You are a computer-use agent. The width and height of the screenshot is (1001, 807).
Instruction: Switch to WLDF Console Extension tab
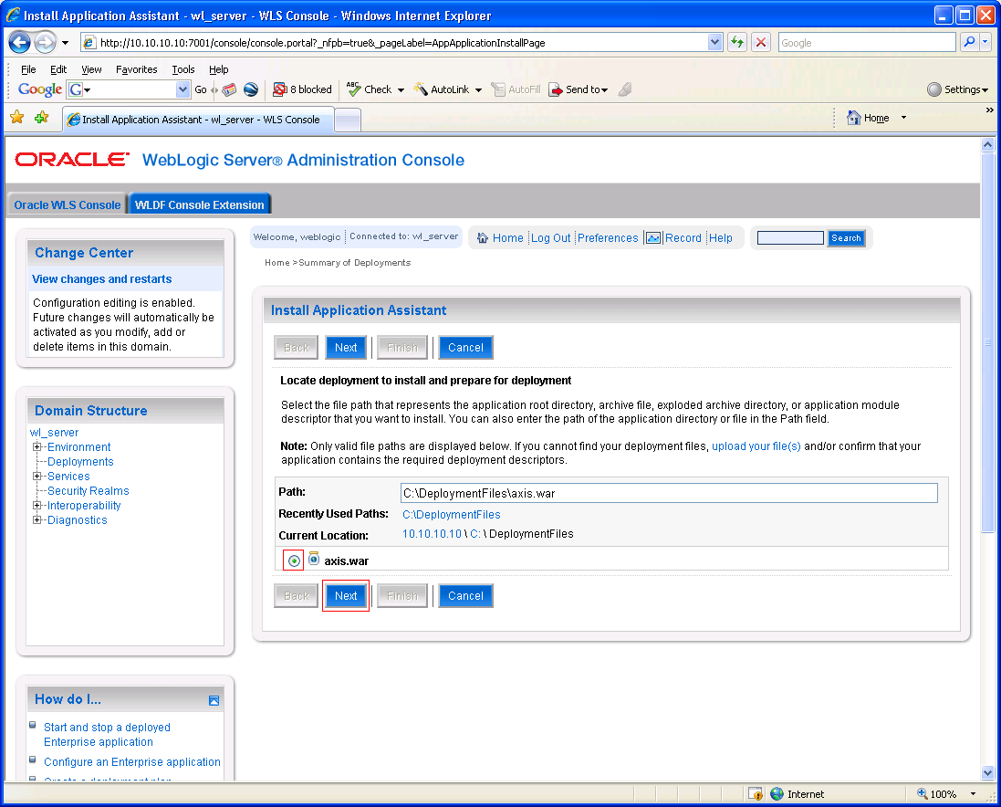coord(200,204)
